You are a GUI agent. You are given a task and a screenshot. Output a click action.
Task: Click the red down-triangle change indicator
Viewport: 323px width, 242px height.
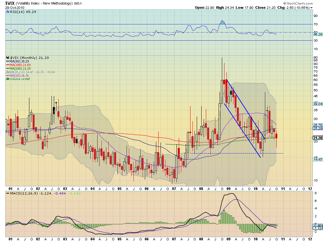click(x=311, y=8)
